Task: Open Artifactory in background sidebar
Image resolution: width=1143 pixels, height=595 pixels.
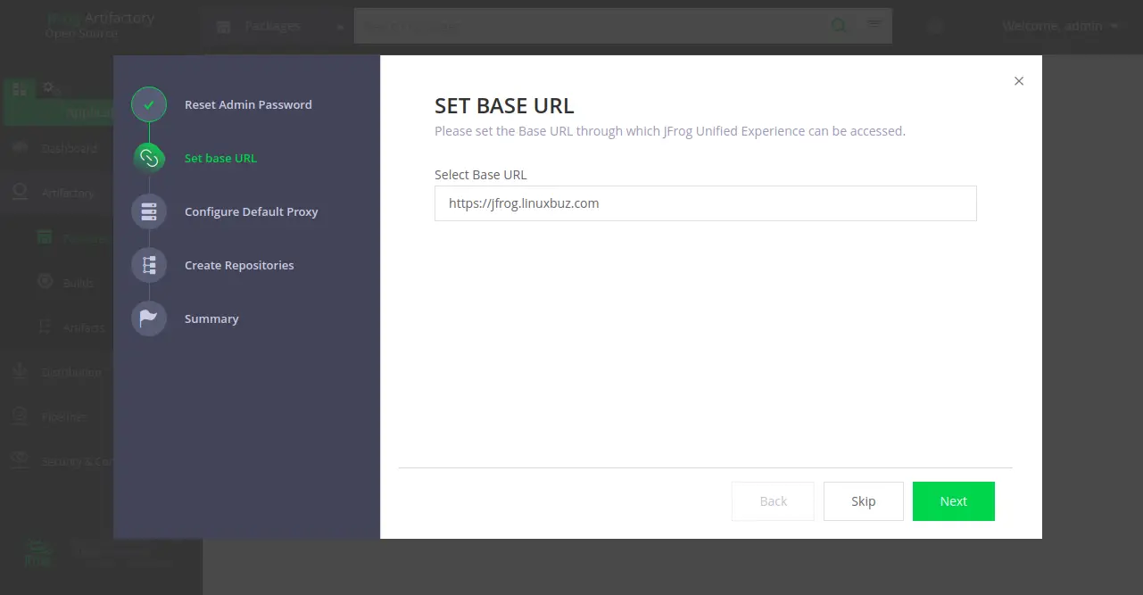Action: pyautogui.click(x=67, y=193)
